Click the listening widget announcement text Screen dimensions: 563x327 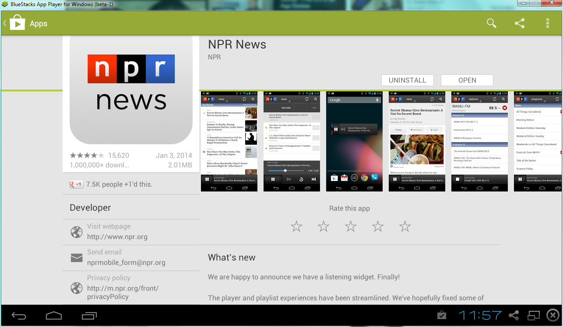(x=304, y=277)
